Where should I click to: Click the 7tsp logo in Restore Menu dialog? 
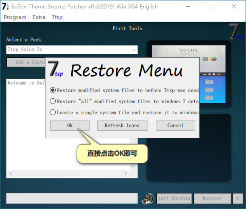coord(56,69)
